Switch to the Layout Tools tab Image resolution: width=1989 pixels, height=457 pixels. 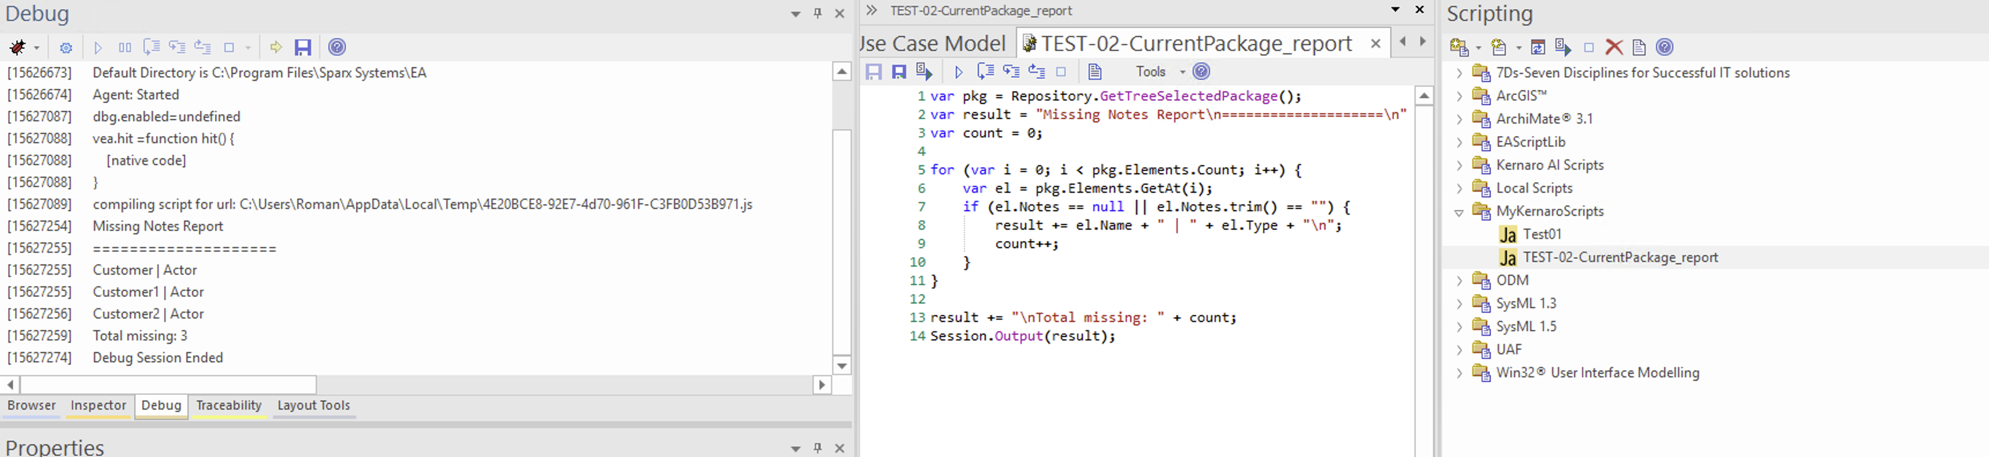click(313, 406)
